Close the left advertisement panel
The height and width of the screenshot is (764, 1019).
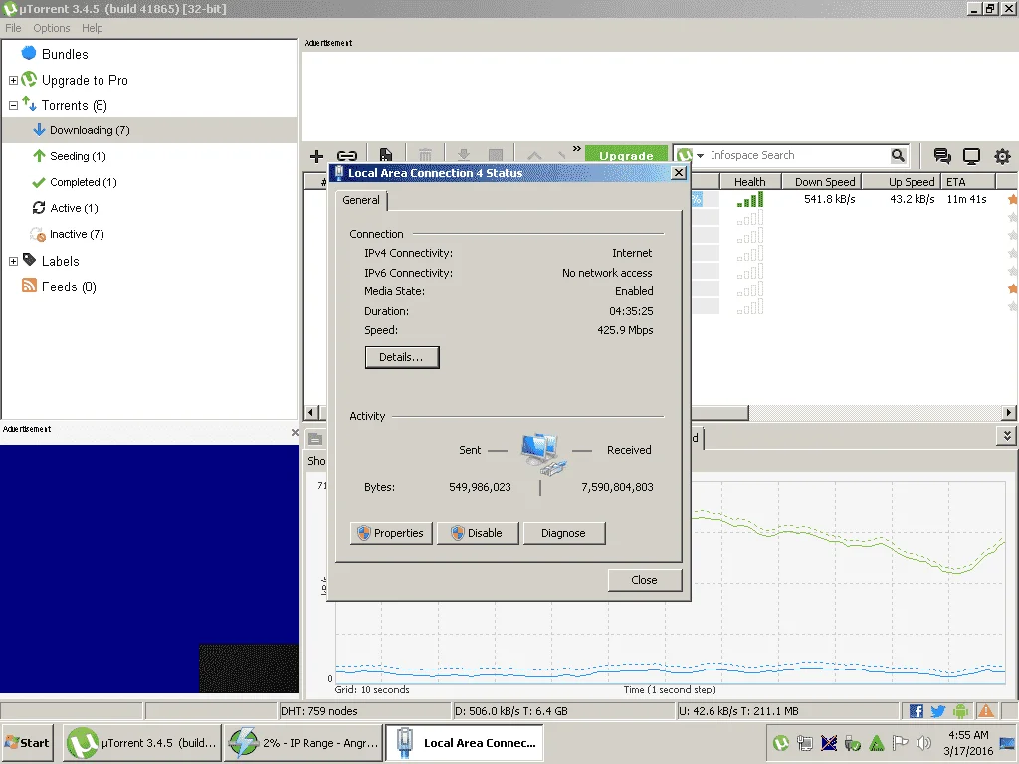(295, 432)
